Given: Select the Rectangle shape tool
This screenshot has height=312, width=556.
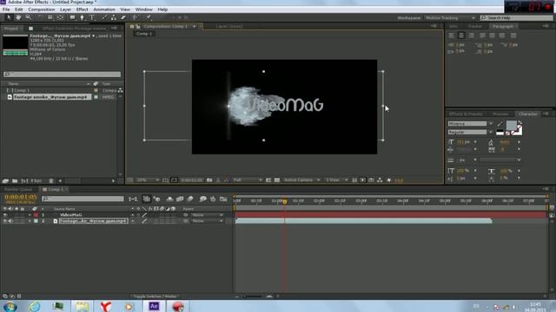Looking at the screenshot, I should [72, 17].
